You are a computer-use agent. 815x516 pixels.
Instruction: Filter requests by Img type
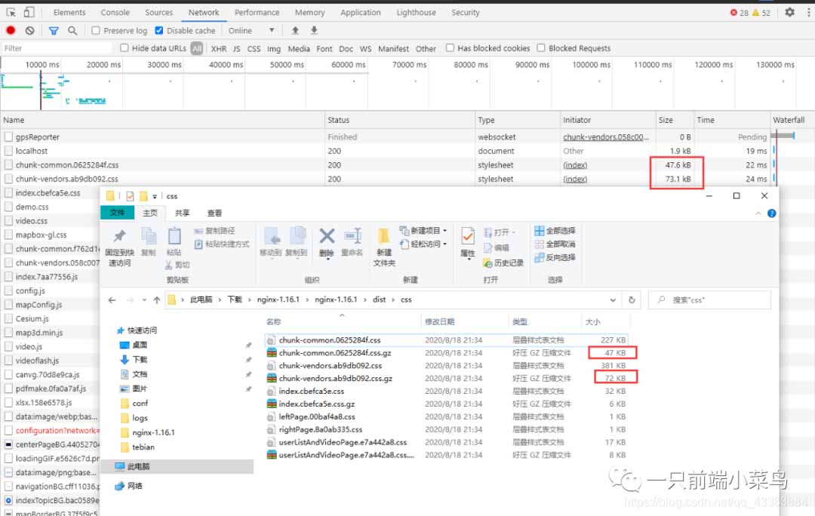tap(273, 48)
